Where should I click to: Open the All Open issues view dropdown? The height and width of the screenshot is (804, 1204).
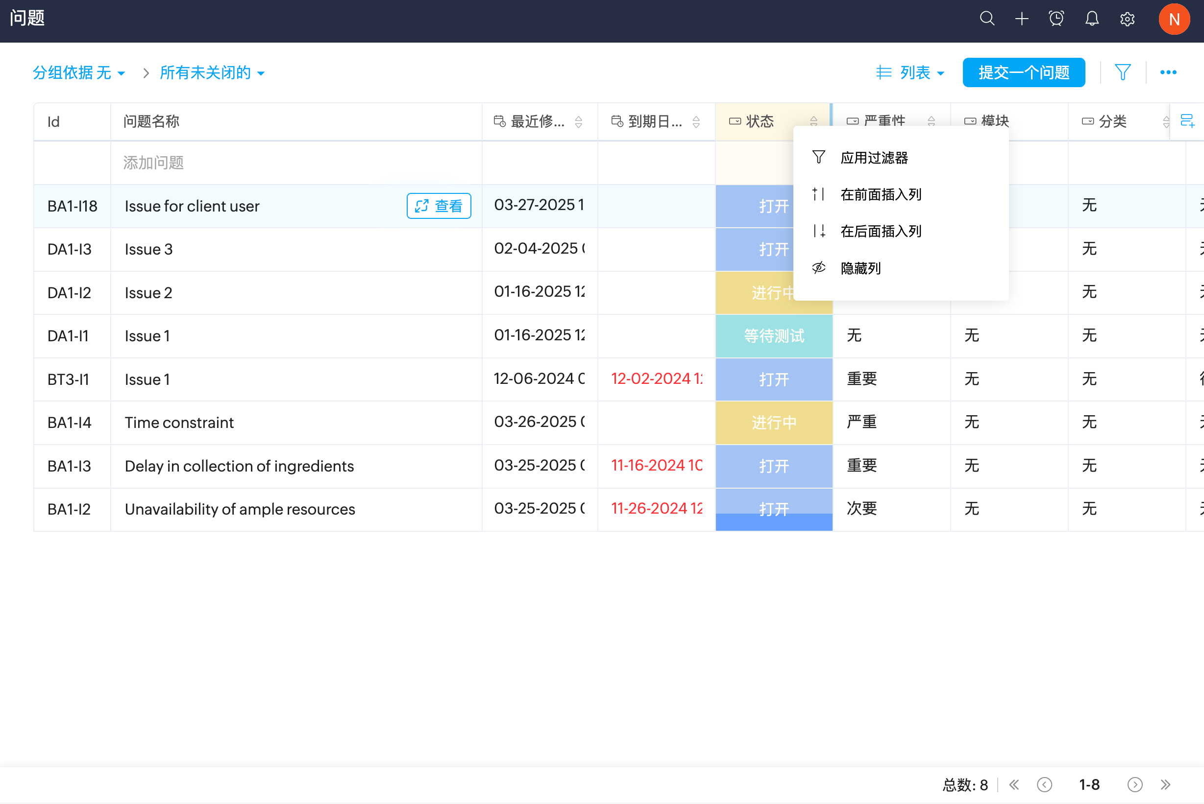point(212,73)
